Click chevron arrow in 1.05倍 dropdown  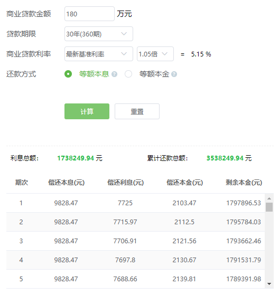164,54
